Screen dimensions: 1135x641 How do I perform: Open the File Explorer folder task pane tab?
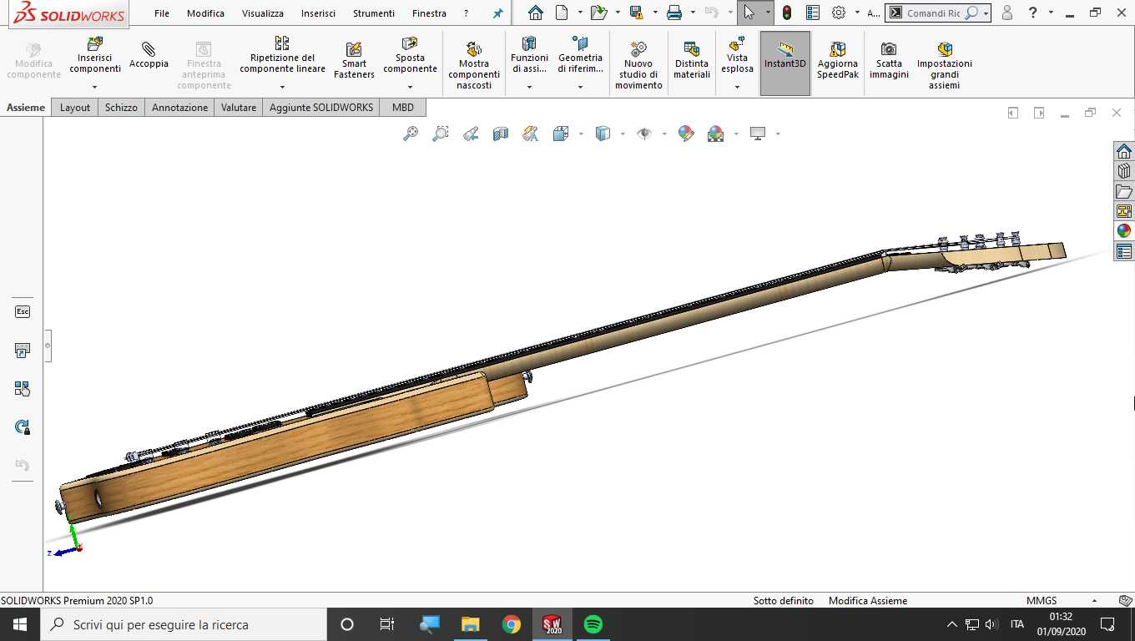point(1124,191)
